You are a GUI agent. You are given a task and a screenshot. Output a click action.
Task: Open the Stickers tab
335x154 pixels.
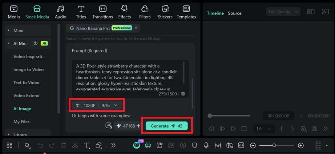165,12
